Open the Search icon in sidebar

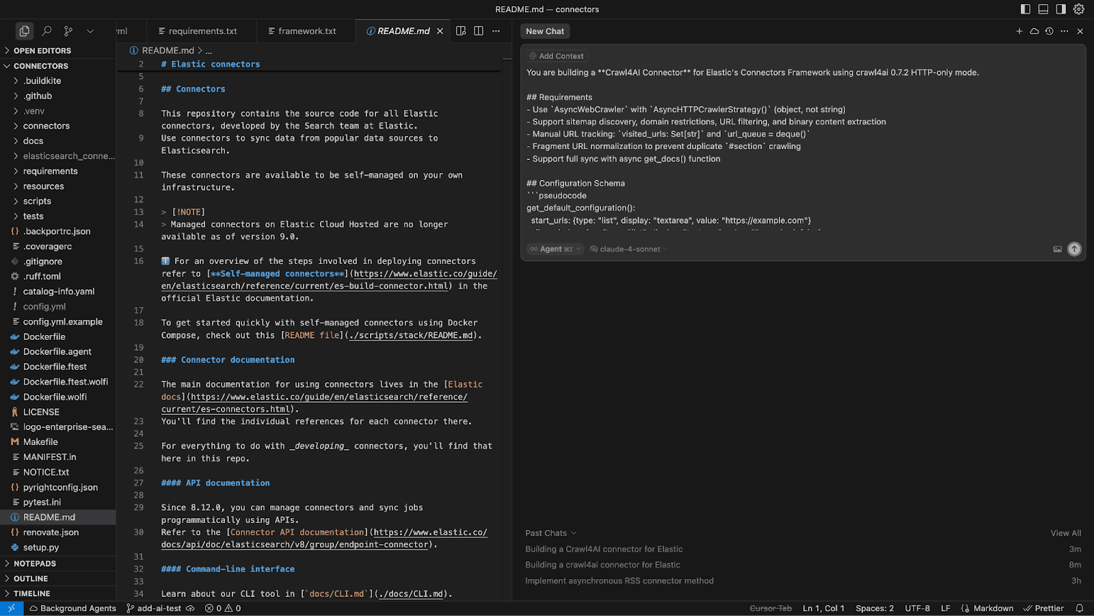point(46,31)
